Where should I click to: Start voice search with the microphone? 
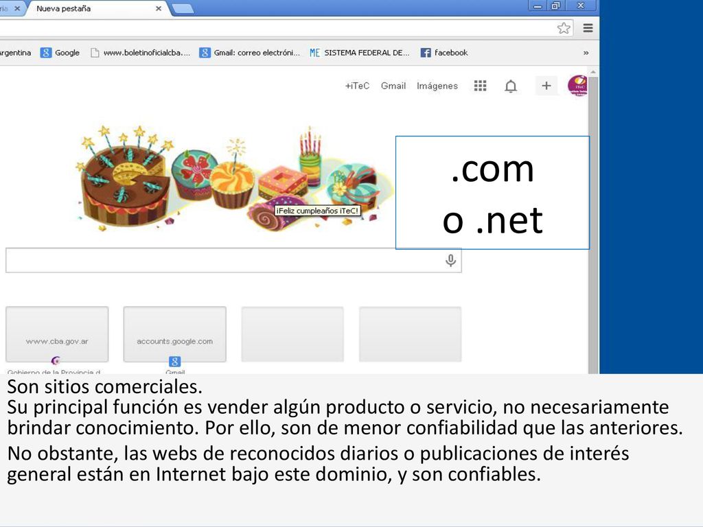(x=450, y=260)
